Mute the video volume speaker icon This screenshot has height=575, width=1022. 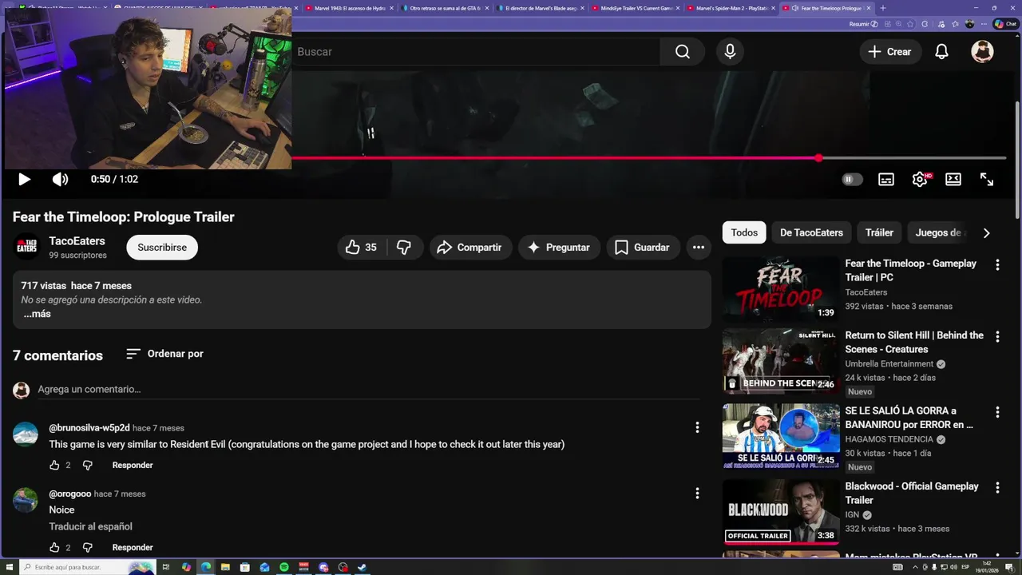(x=61, y=179)
